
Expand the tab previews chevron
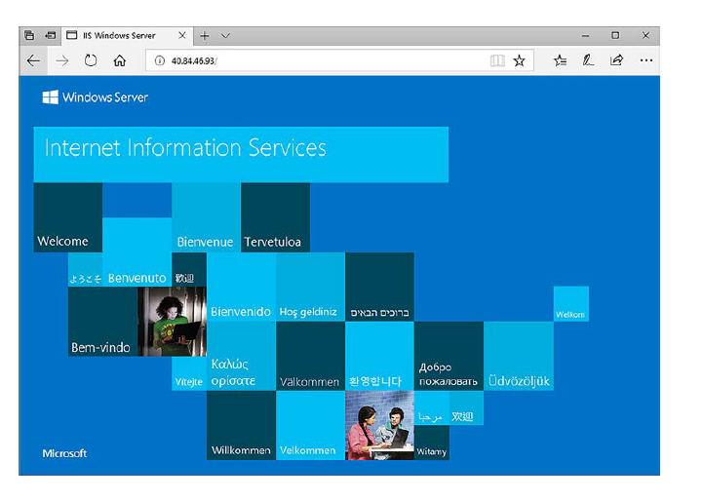(226, 35)
